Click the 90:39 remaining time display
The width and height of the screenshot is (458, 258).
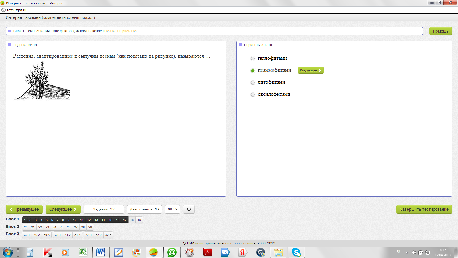pyautogui.click(x=173, y=209)
